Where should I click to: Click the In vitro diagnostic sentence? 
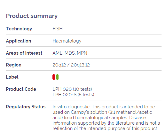[72, 107]
